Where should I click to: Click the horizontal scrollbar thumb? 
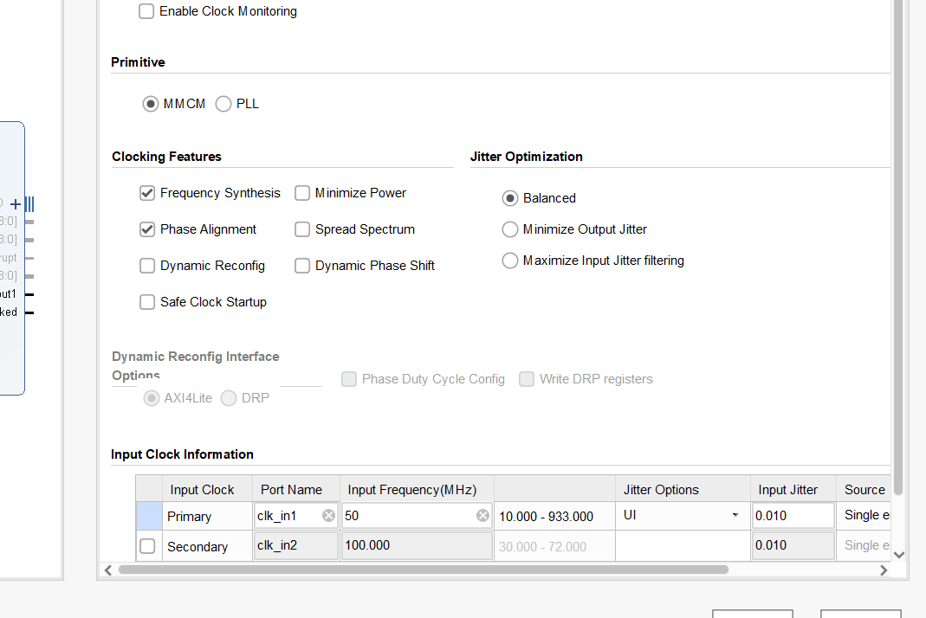click(424, 570)
